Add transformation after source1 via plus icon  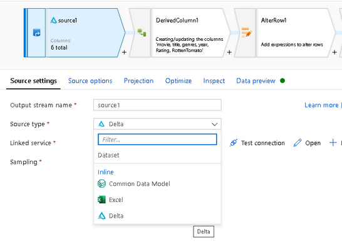pos(124,53)
